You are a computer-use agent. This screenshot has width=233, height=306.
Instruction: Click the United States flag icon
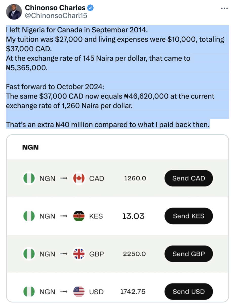[x=79, y=292]
